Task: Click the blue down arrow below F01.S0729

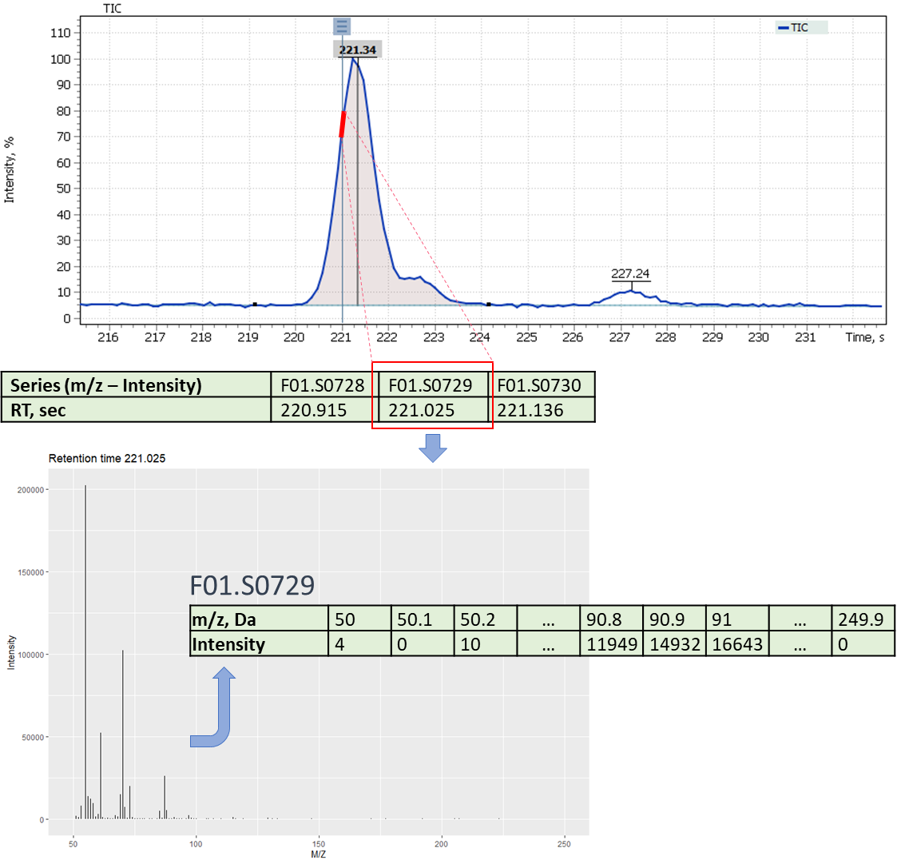Action: [x=432, y=448]
